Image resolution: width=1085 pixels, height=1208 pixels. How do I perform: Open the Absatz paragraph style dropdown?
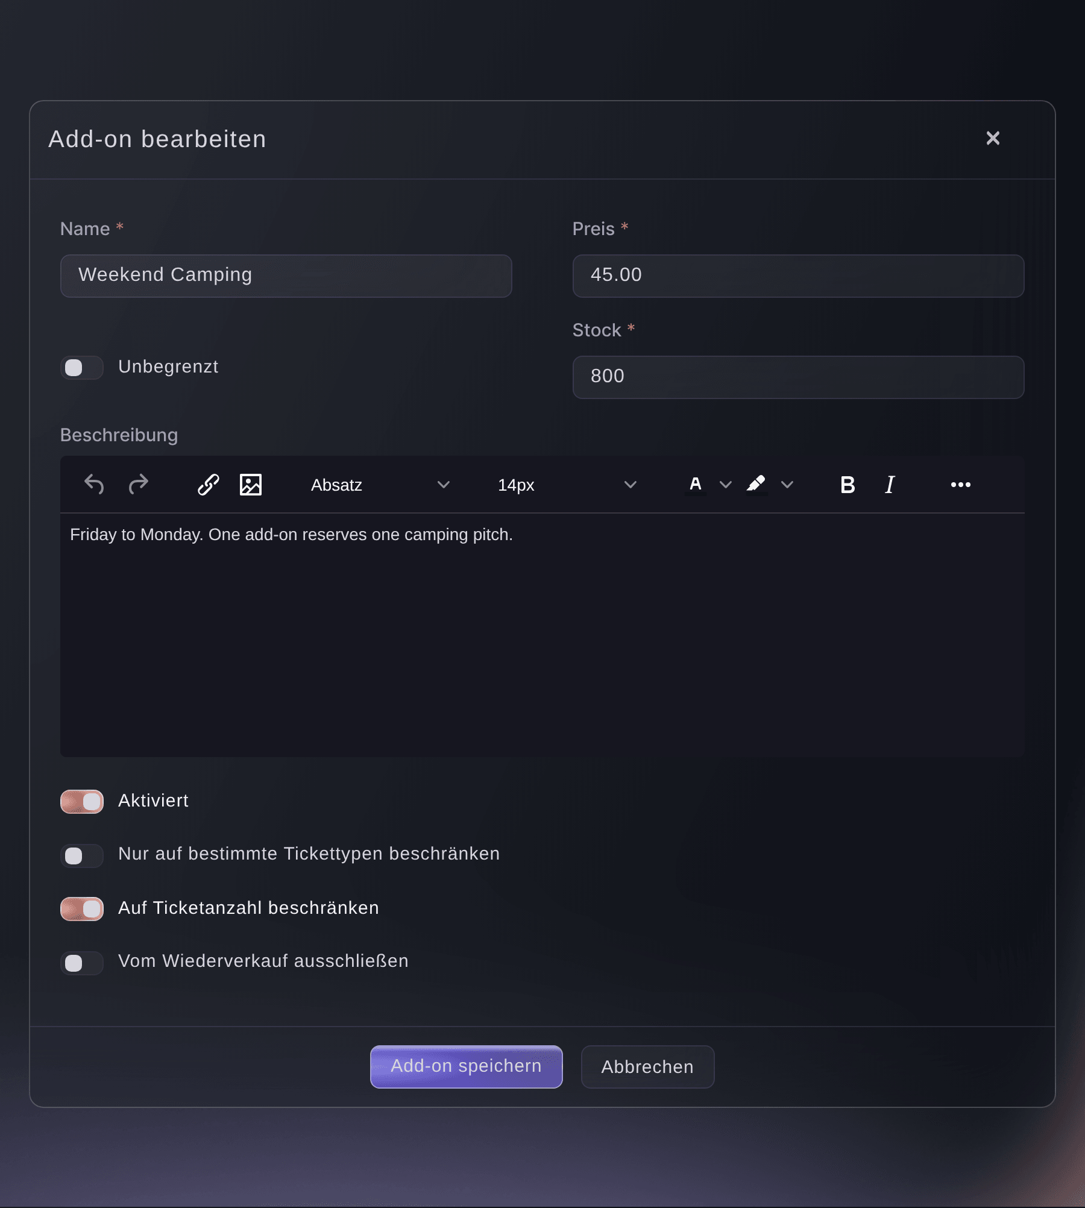point(380,485)
